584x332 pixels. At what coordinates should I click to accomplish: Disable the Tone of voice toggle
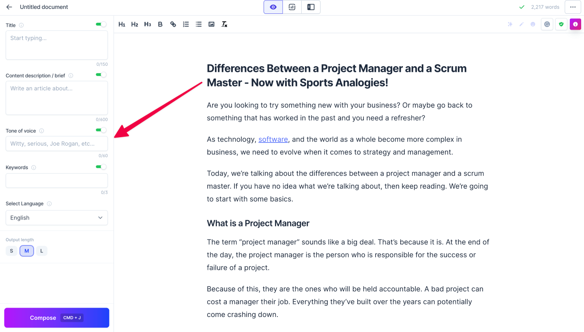pos(101,130)
